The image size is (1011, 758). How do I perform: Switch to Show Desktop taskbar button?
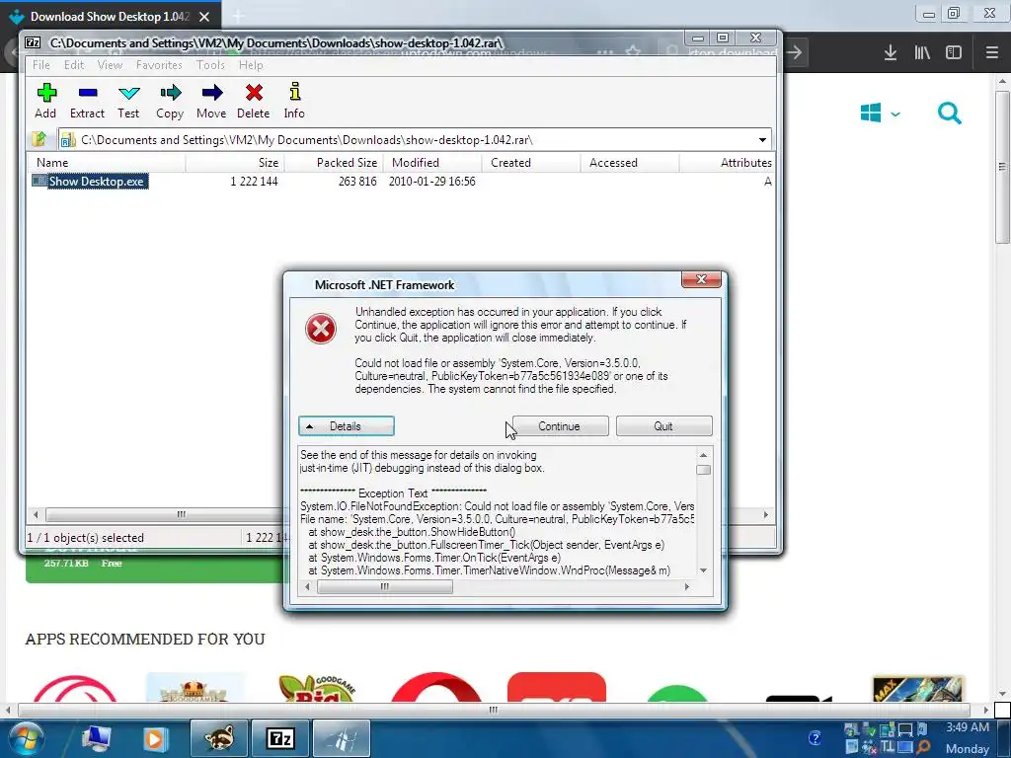[341, 738]
